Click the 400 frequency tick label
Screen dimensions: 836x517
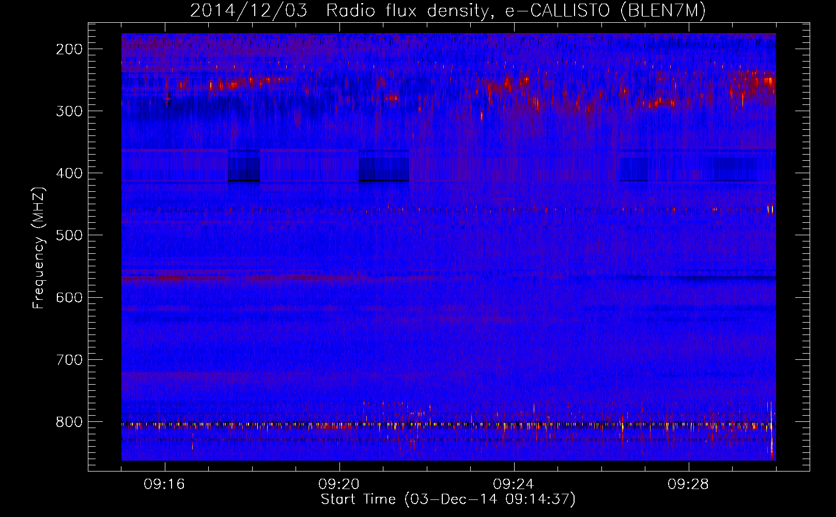pyautogui.click(x=69, y=173)
